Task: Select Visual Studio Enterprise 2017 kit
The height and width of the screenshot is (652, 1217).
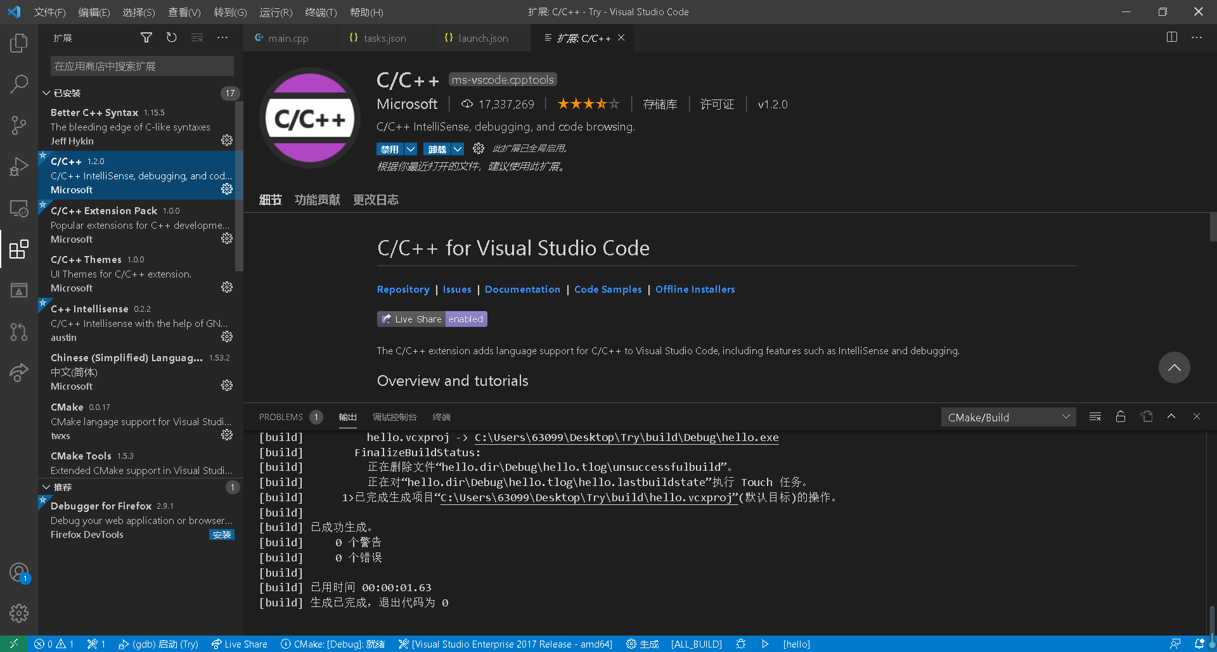Action: (x=505, y=644)
